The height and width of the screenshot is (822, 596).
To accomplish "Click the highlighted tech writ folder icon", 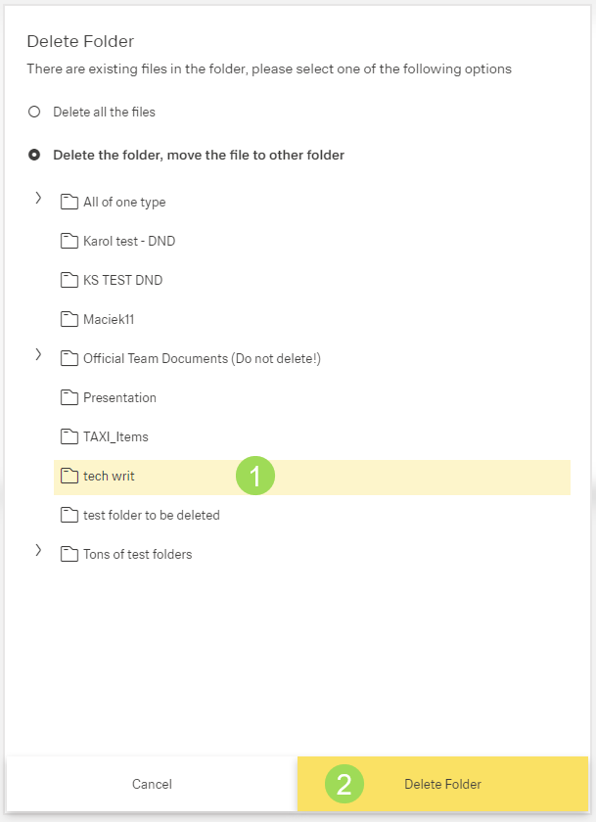I will (69, 477).
